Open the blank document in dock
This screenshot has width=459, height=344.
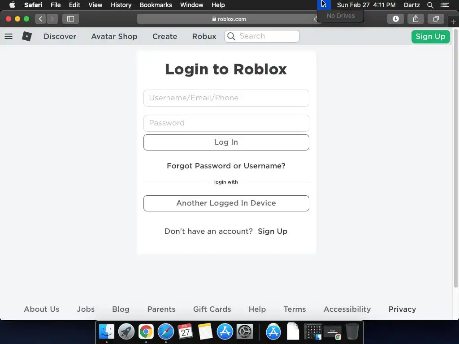293,331
